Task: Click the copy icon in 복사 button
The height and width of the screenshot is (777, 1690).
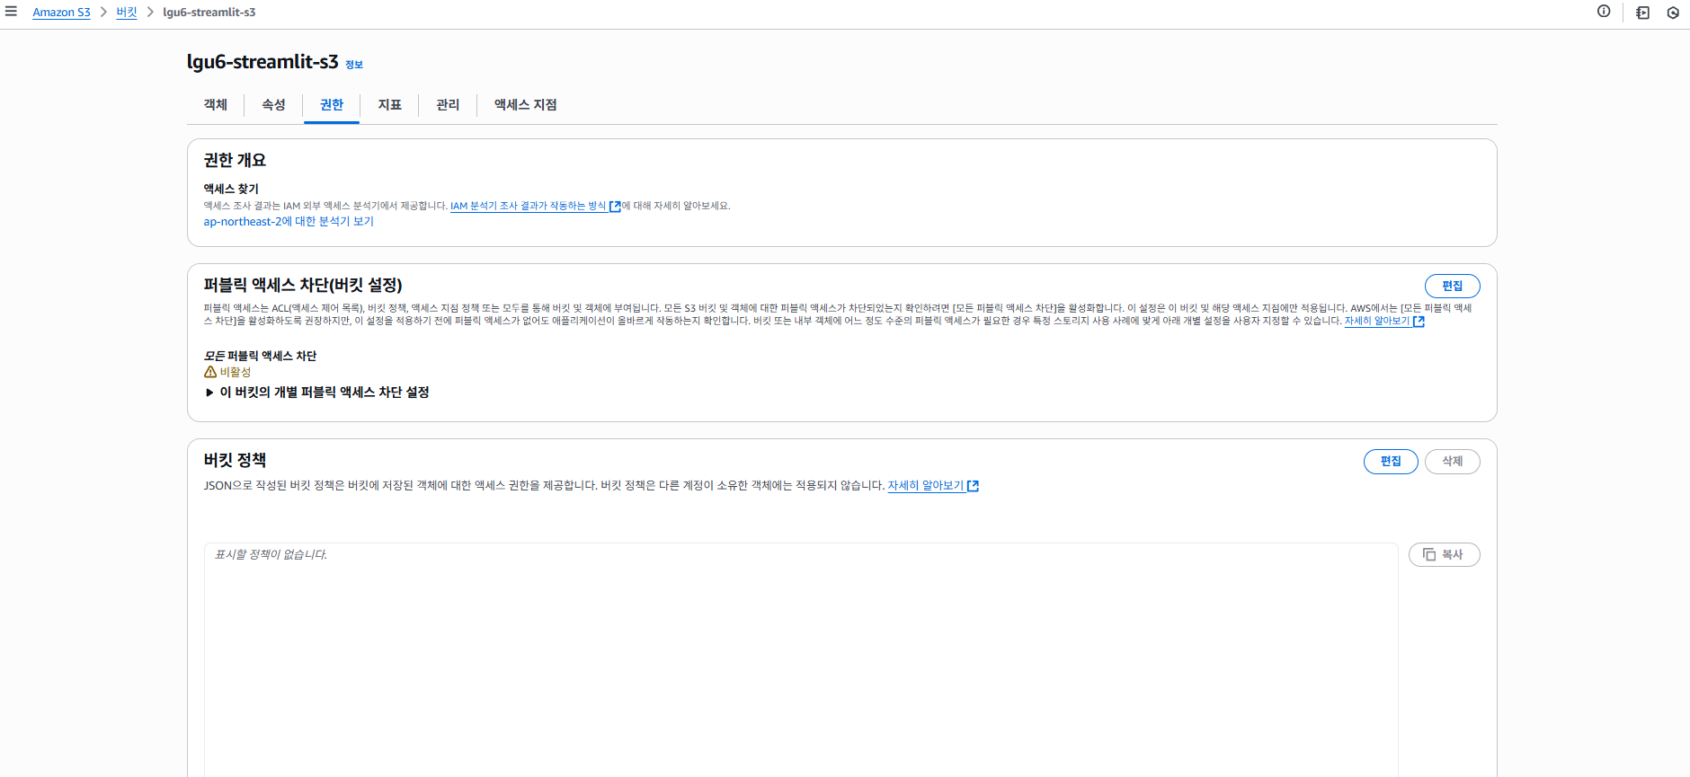Action: click(1429, 555)
